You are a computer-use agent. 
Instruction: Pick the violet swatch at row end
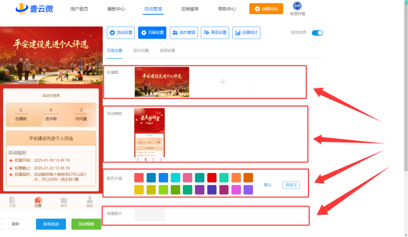248,190
